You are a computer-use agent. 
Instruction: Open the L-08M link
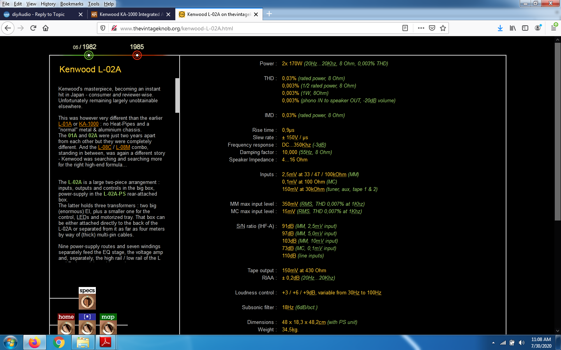pyautogui.click(x=123, y=147)
